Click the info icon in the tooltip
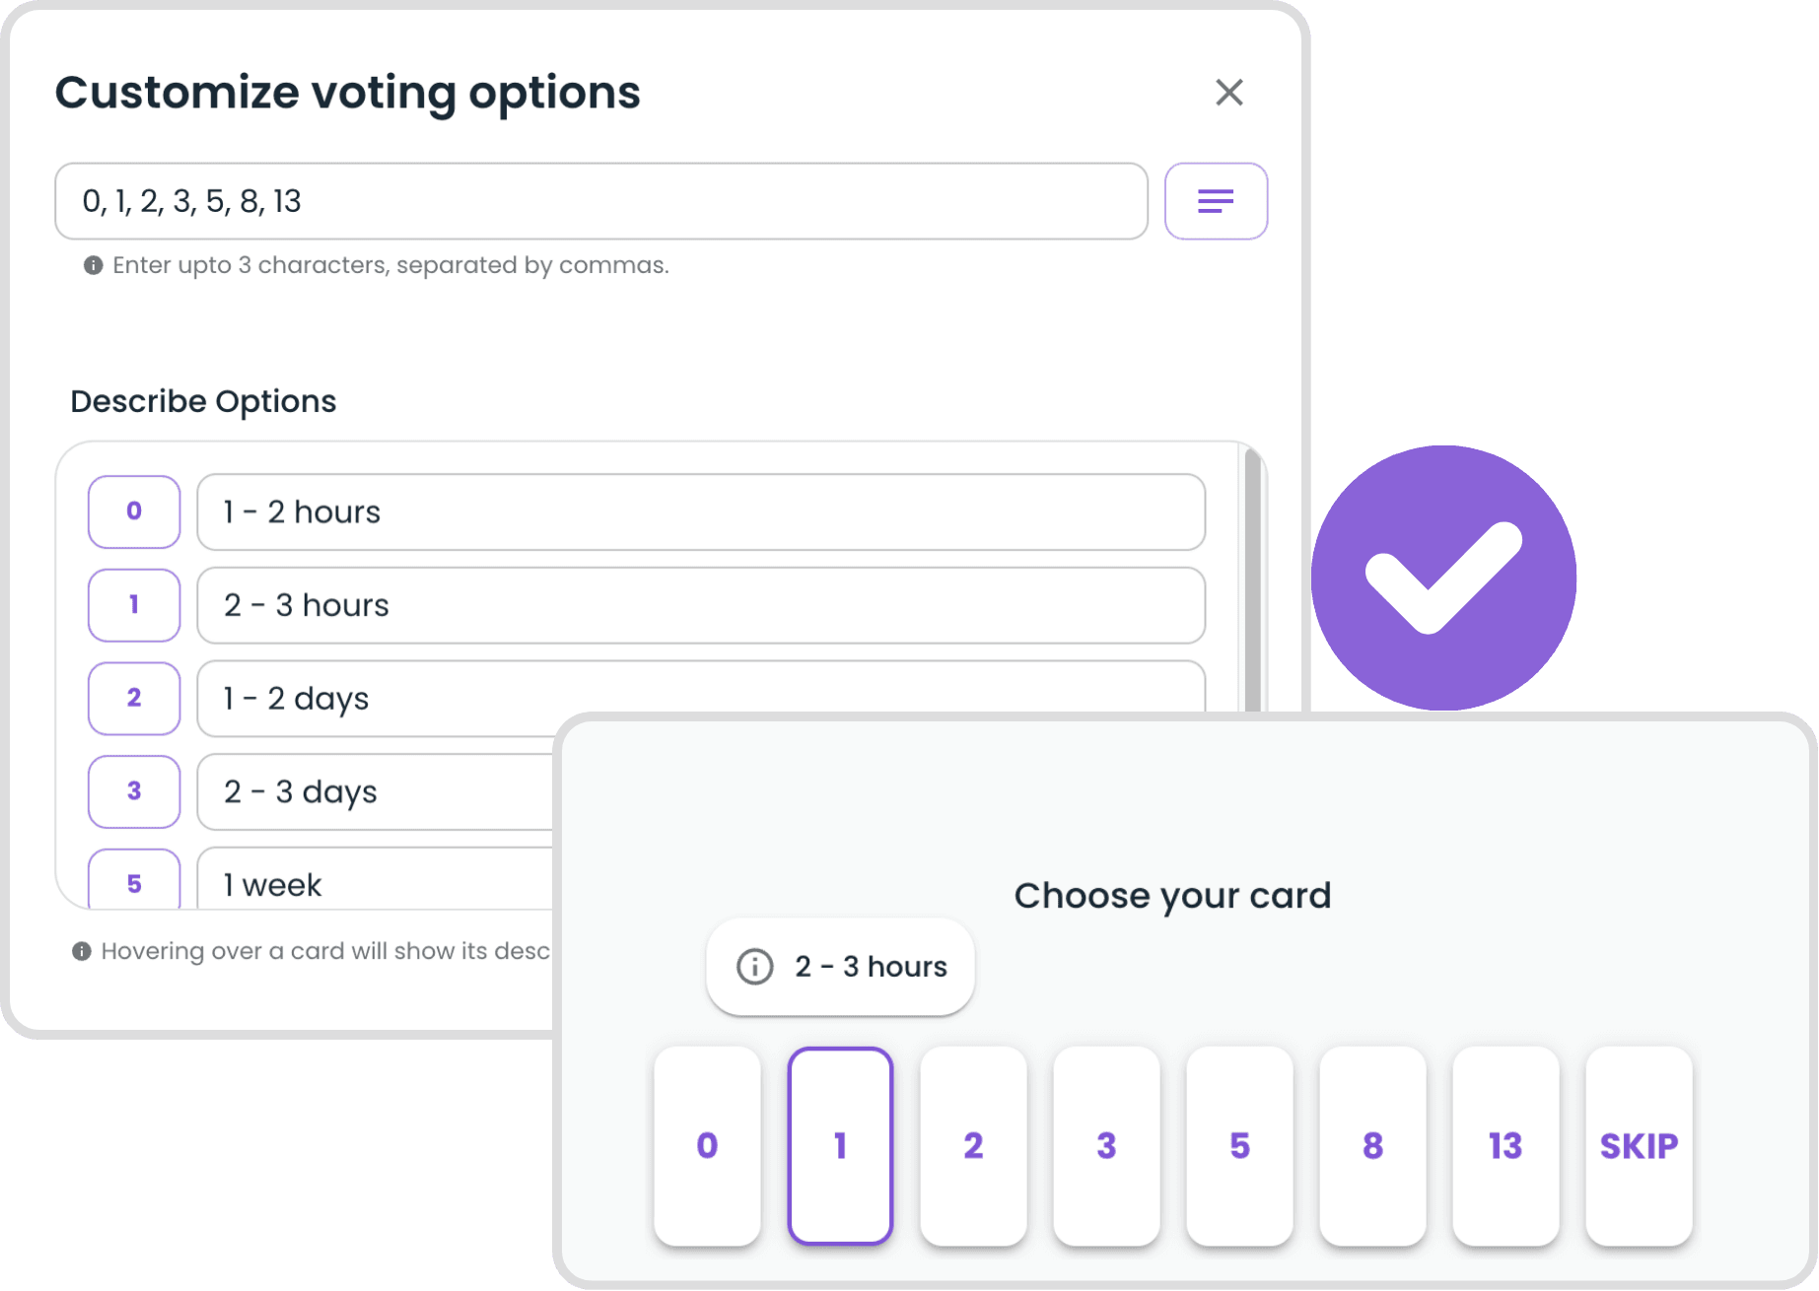 tap(755, 967)
